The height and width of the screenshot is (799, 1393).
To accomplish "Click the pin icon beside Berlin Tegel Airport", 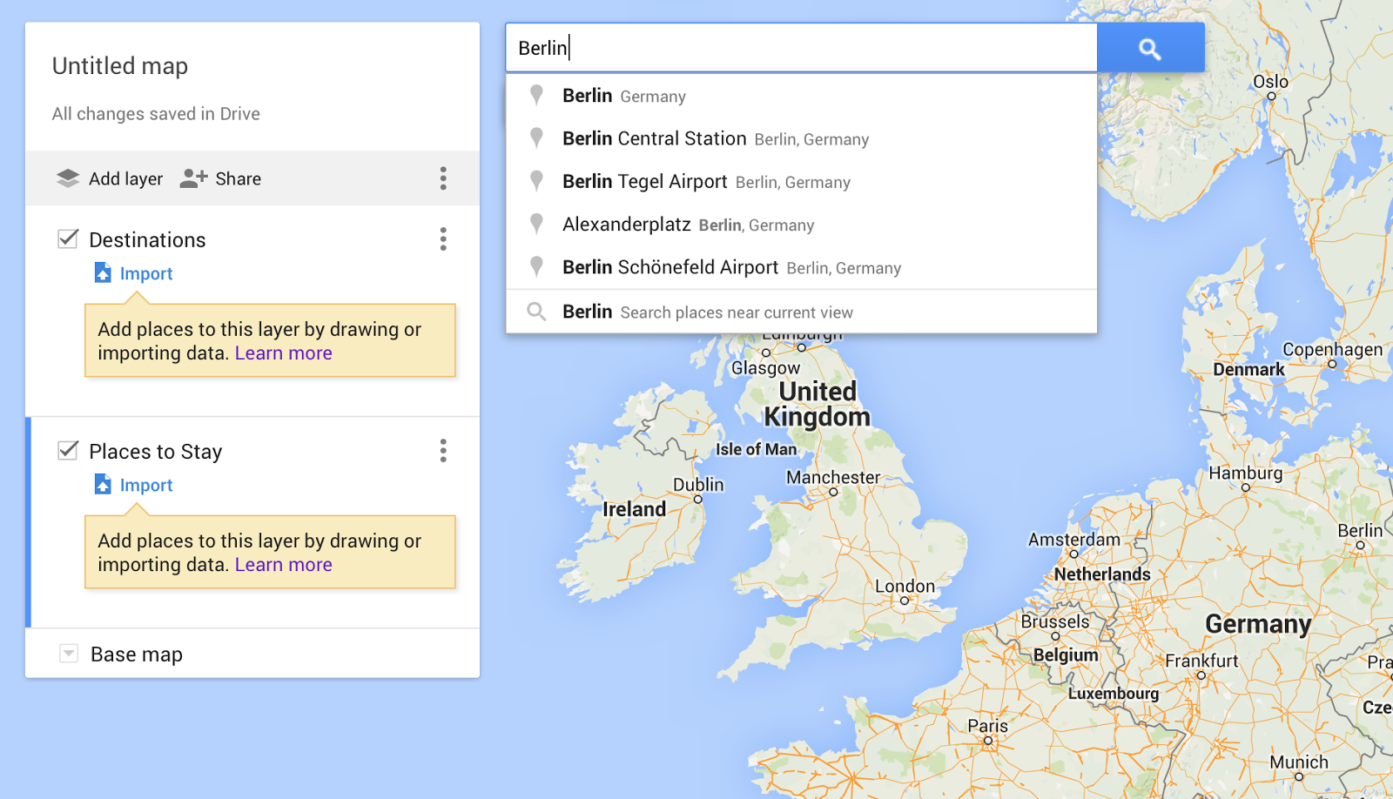I will [x=537, y=181].
